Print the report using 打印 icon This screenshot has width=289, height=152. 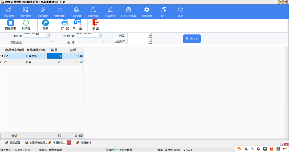(x=65, y=25)
